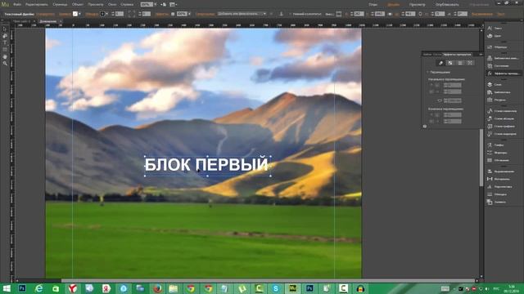Viewport: 524px width, 294px height.
Task: Click the anchor link icon in control bar
Action: click(x=281, y=14)
